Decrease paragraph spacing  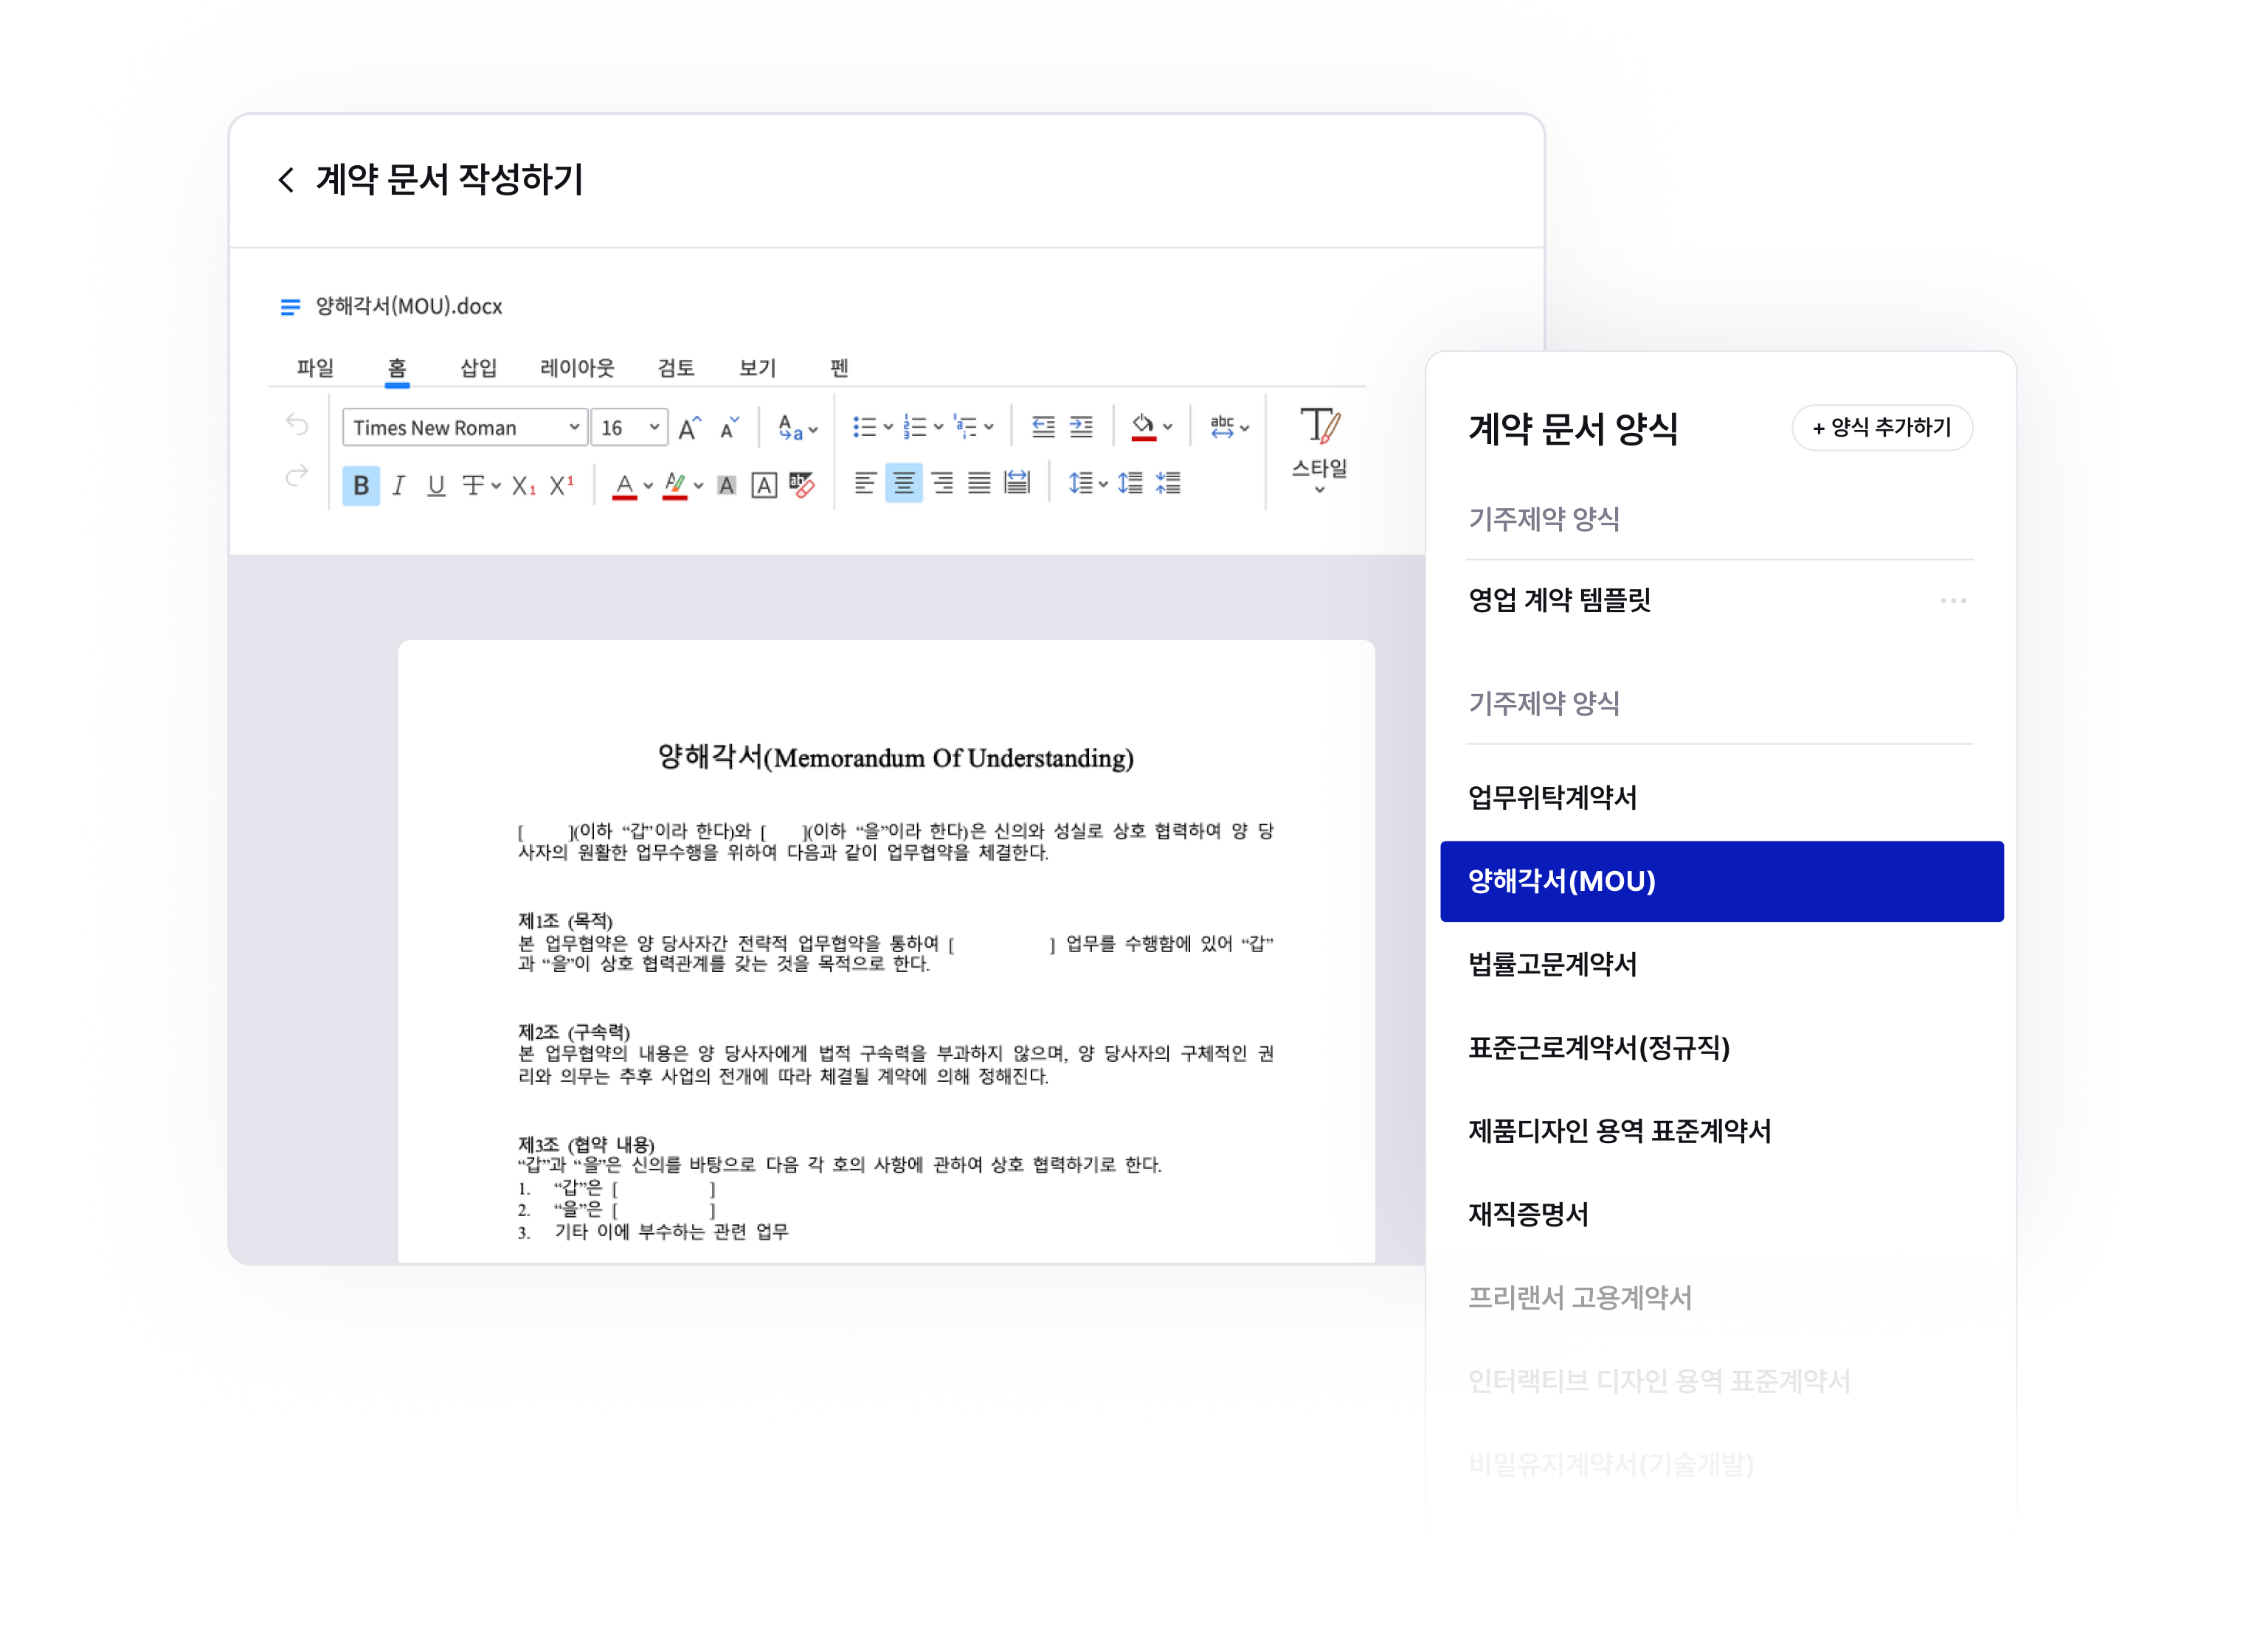(x=1169, y=484)
